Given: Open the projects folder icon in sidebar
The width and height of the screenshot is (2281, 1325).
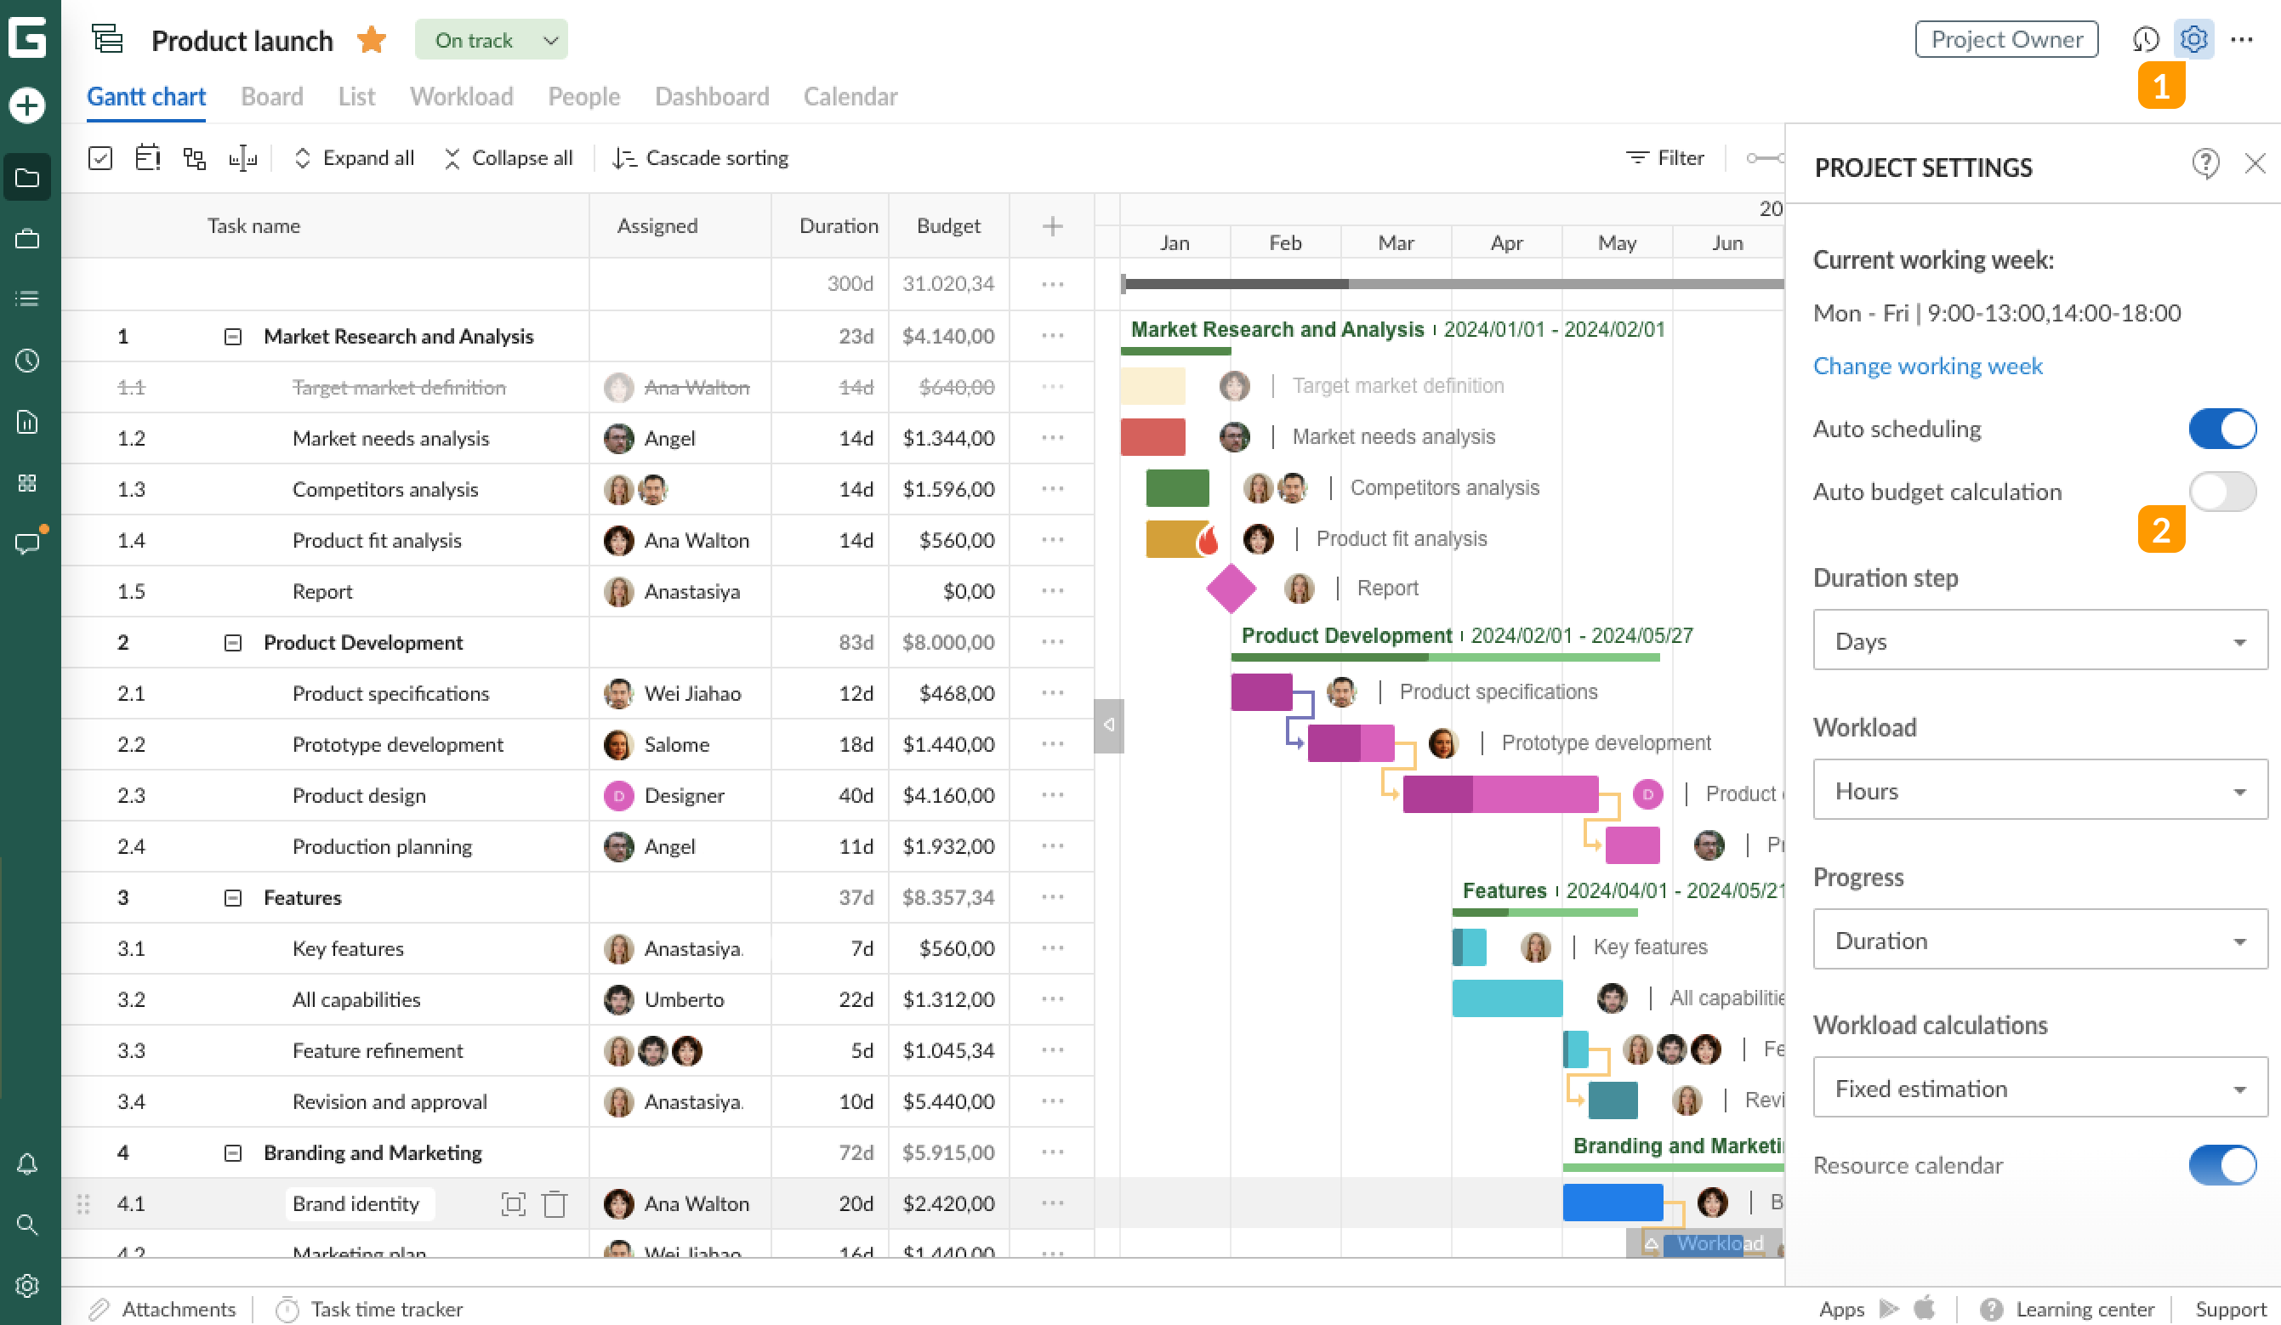Looking at the screenshot, I should point(27,179).
